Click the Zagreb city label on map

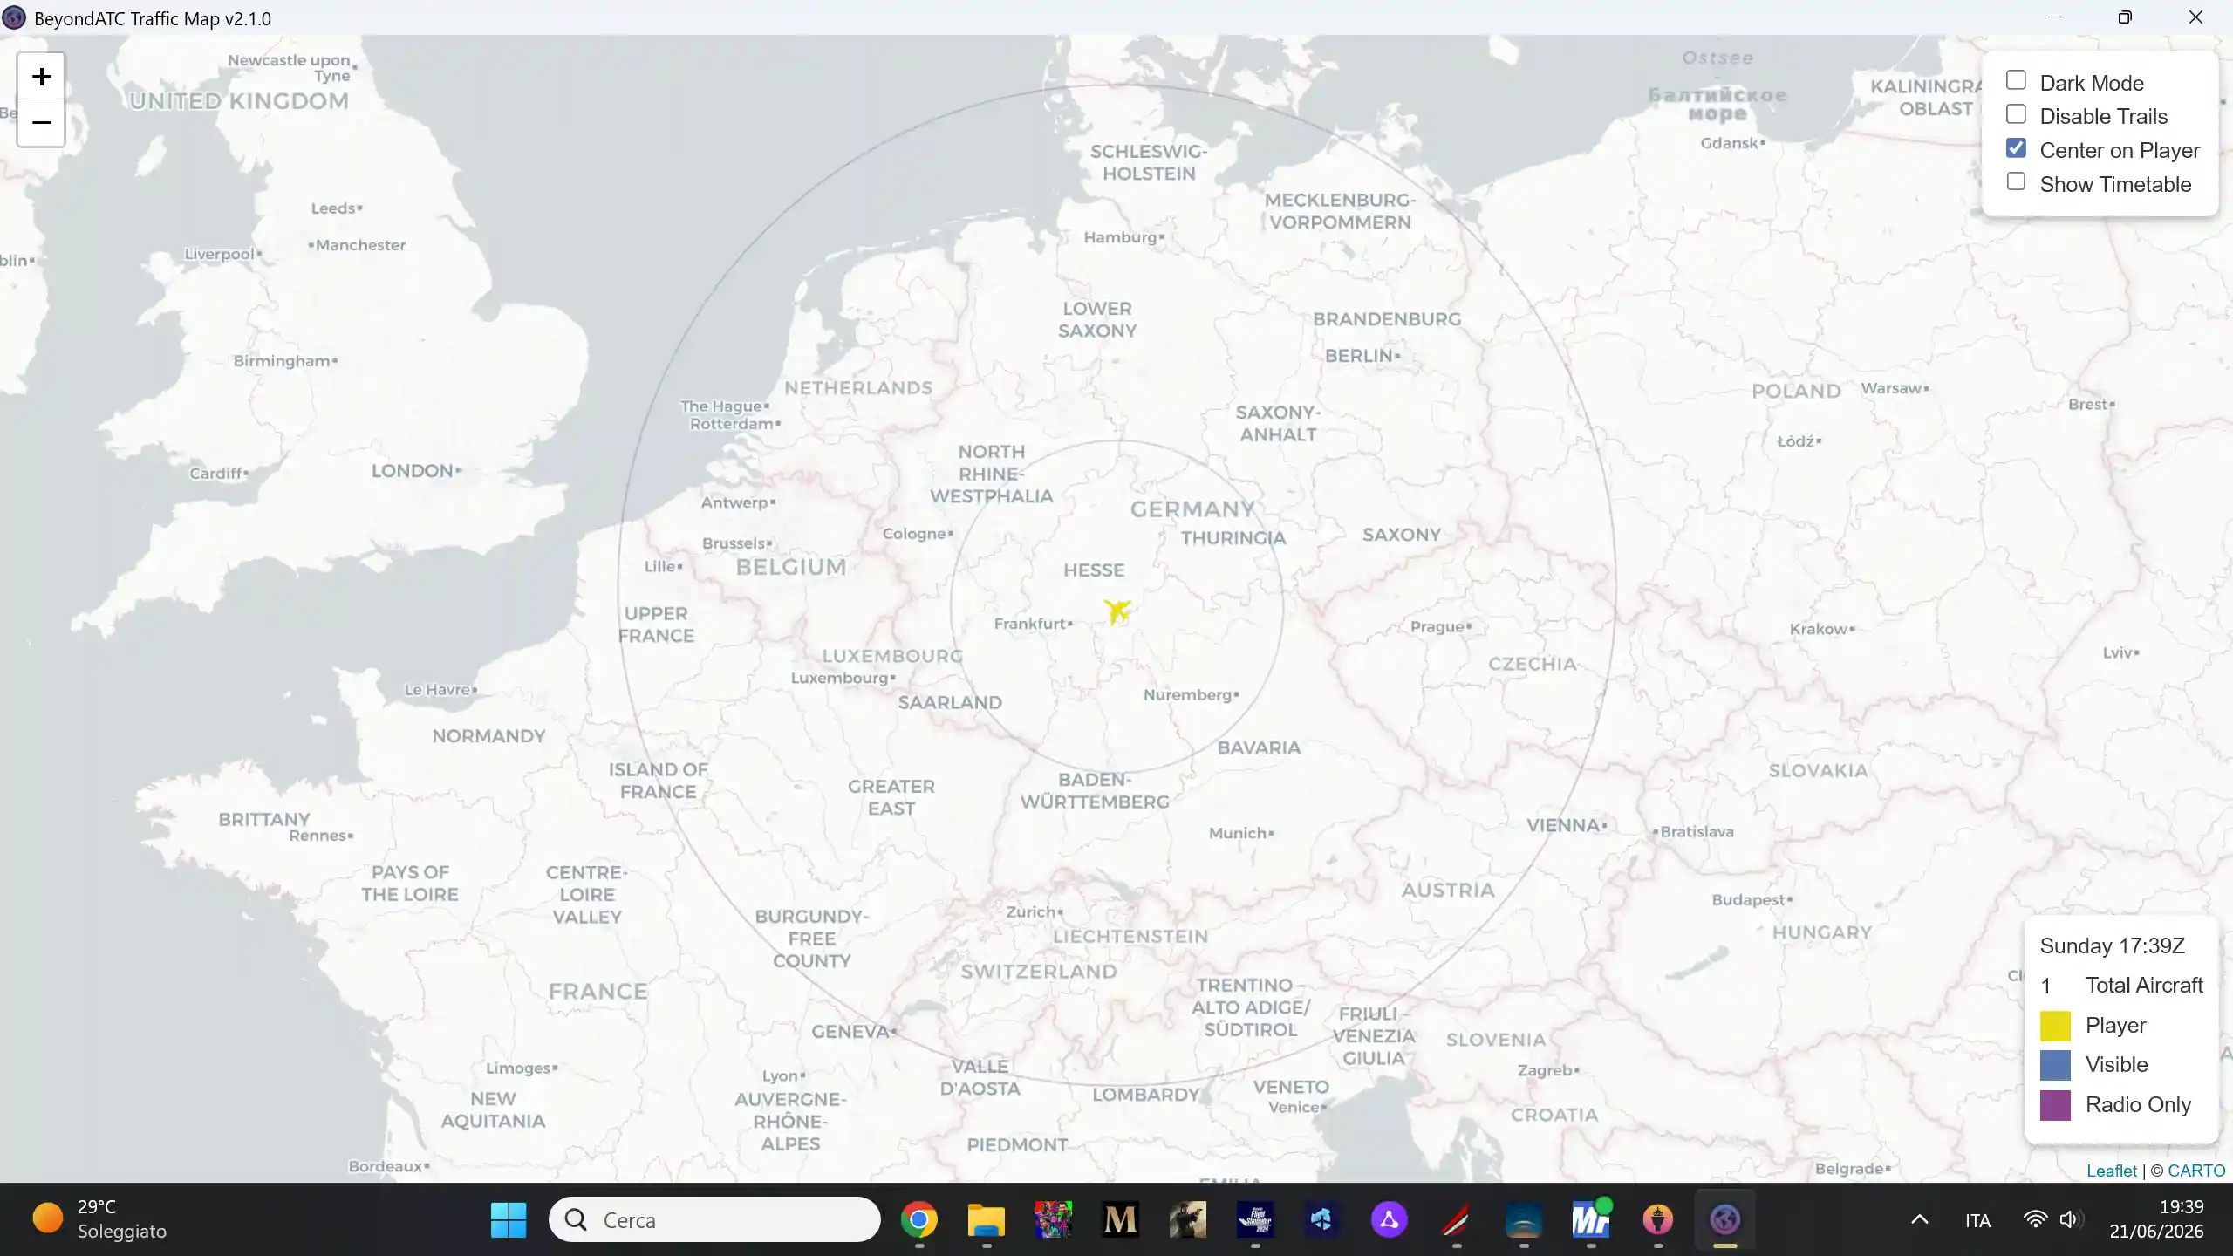pyautogui.click(x=1545, y=1070)
